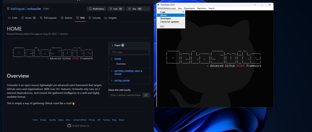The height and width of the screenshot is (132, 312).
Task: Choose Exit in the OctoSuite menu
Action: click(x=171, y=26)
